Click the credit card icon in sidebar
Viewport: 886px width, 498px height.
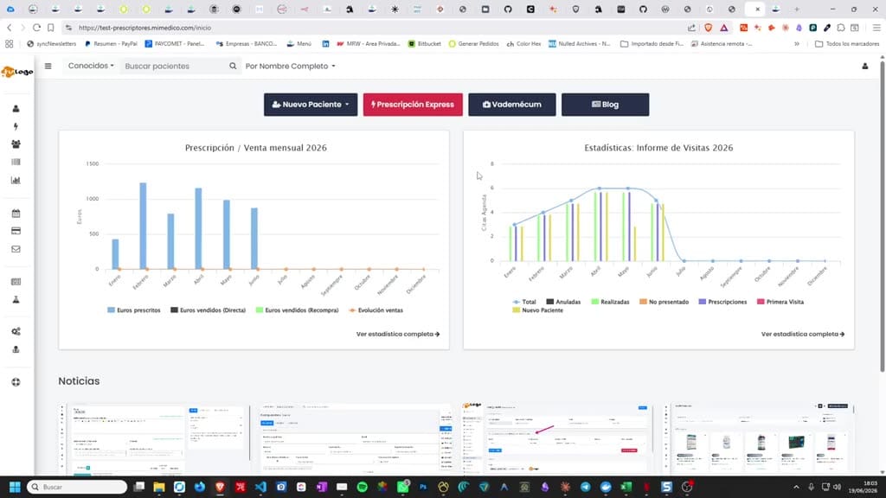pyautogui.click(x=16, y=231)
